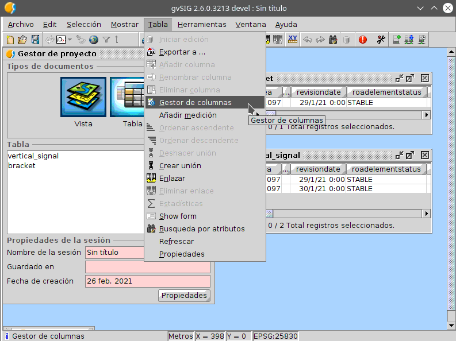Click the Guardado en field
The width and height of the screenshot is (456, 341).
point(148,267)
